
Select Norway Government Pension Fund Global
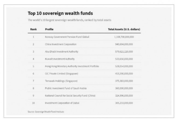coord(67,37)
